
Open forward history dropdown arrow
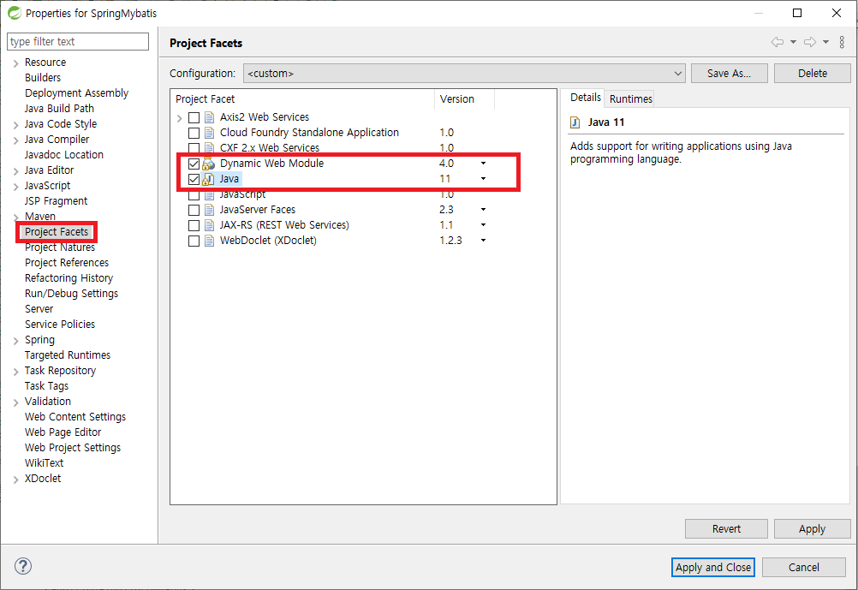coord(825,42)
